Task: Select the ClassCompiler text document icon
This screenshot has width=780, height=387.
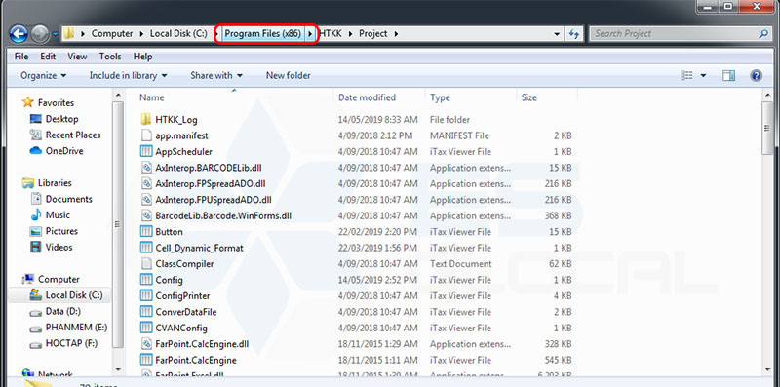Action: (145, 263)
